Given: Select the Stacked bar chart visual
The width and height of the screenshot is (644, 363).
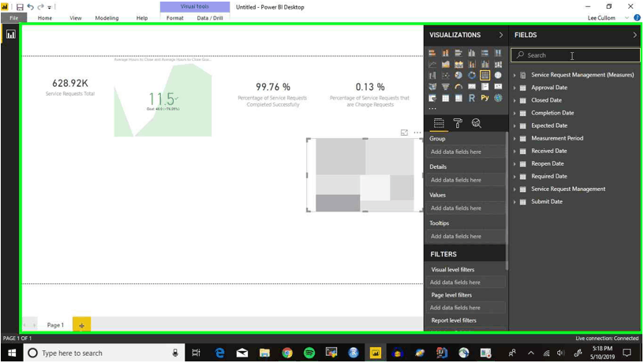Looking at the screenshot, I should point(432,53).
